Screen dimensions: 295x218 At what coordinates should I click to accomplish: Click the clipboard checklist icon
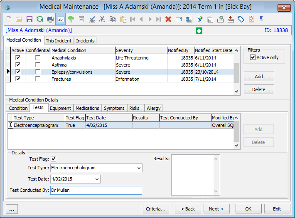[251, 19]
